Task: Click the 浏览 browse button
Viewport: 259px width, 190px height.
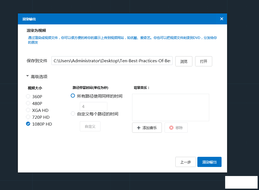Action: (x=184, y=61)
